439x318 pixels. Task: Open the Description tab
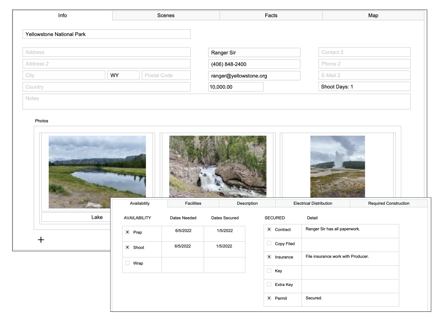(x=247, y=203)
